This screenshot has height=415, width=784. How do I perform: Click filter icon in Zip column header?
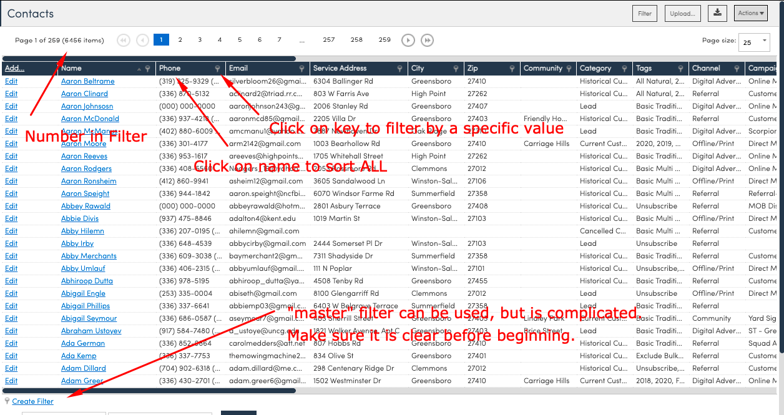click(512, 69)
